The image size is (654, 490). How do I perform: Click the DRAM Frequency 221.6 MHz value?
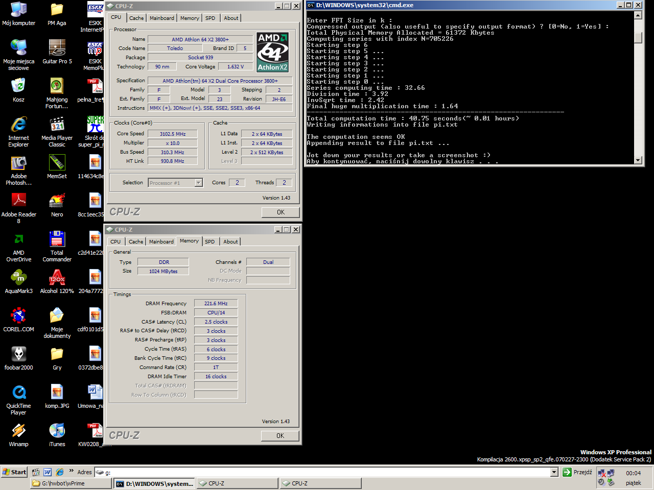coord(216,303)
